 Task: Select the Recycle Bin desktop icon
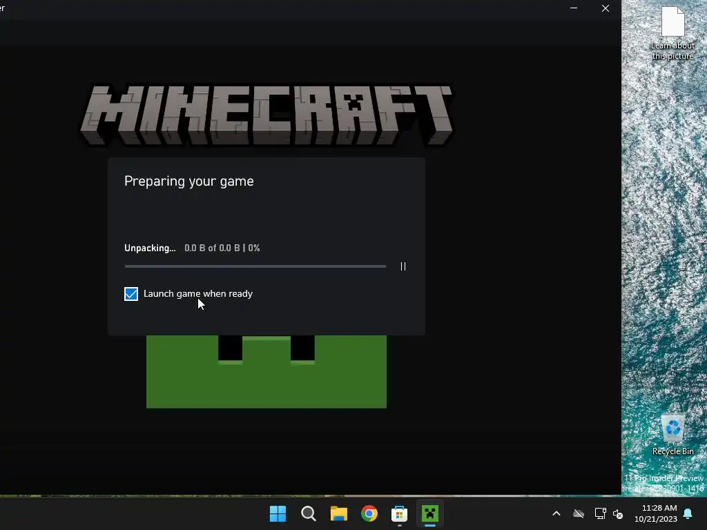[672, 435]
